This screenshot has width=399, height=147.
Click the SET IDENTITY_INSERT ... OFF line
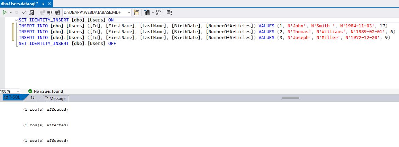[x=67, y=44]
